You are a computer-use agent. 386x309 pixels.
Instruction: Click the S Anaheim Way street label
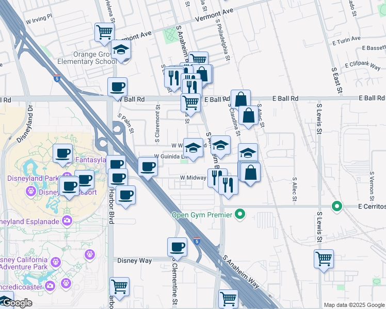coord(241,272)
